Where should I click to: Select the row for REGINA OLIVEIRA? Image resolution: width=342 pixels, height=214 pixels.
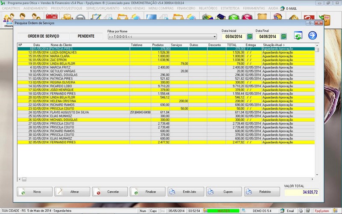coord(166,82)
